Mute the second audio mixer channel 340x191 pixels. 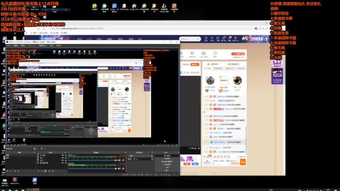pyautogui.click(x=119, y=169)
